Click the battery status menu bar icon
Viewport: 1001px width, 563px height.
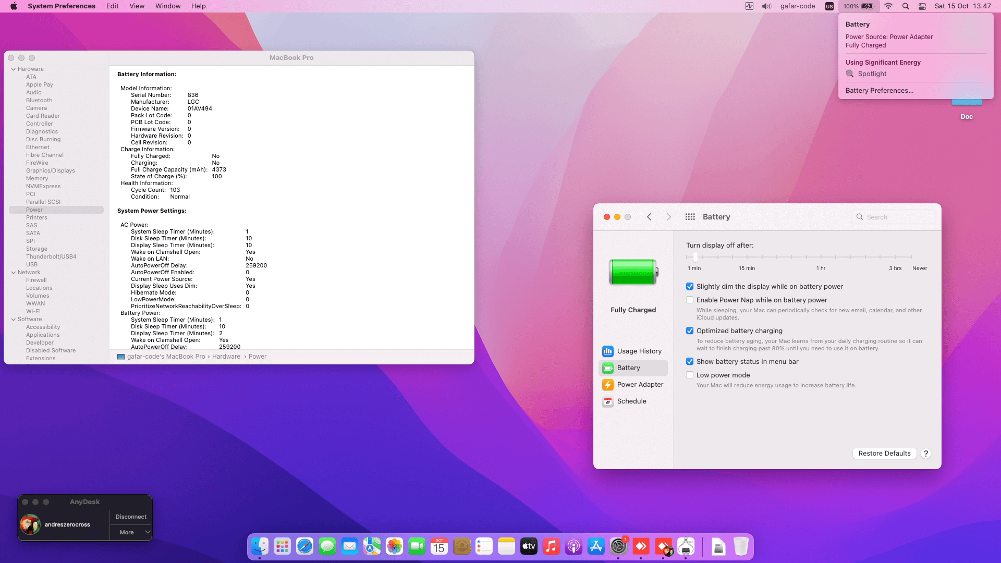868,6
